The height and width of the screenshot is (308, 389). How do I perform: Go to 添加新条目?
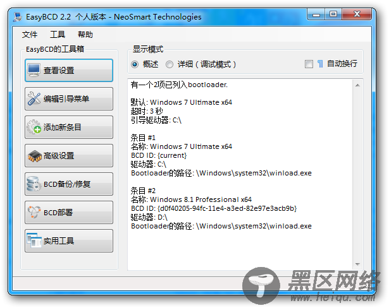pos(69,127)
